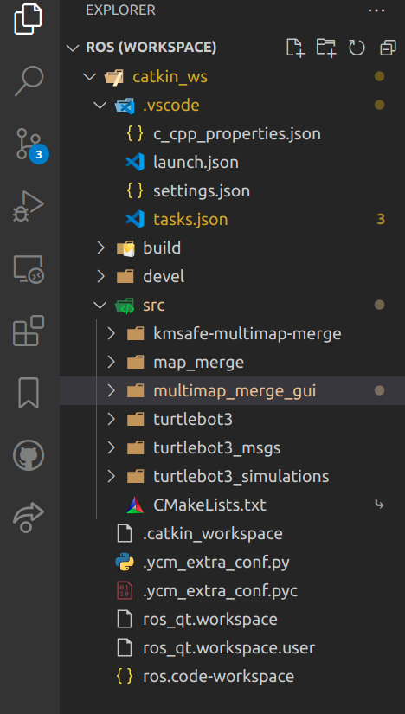
Task: Click the EXPLORER panel title
Action: 120,10
